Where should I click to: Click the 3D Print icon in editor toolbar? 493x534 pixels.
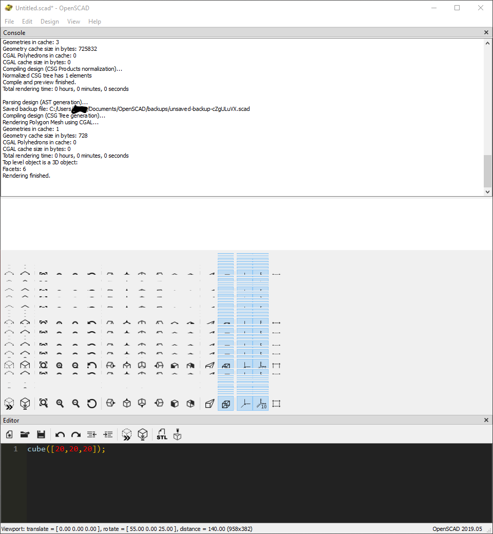177,435
